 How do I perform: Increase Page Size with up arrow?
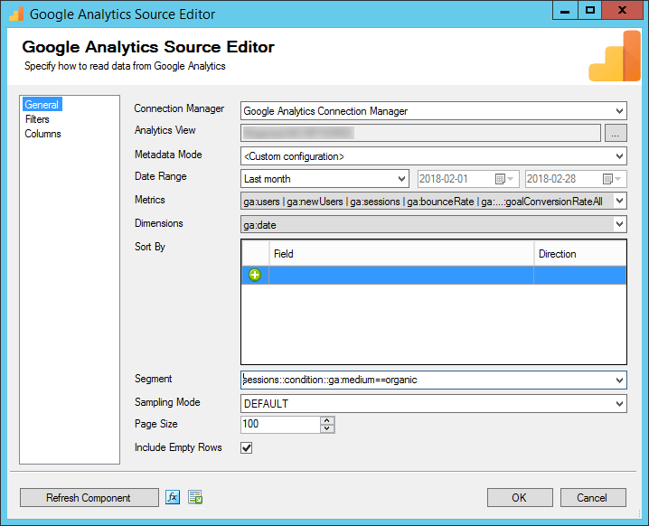click(x=327, y=420)
